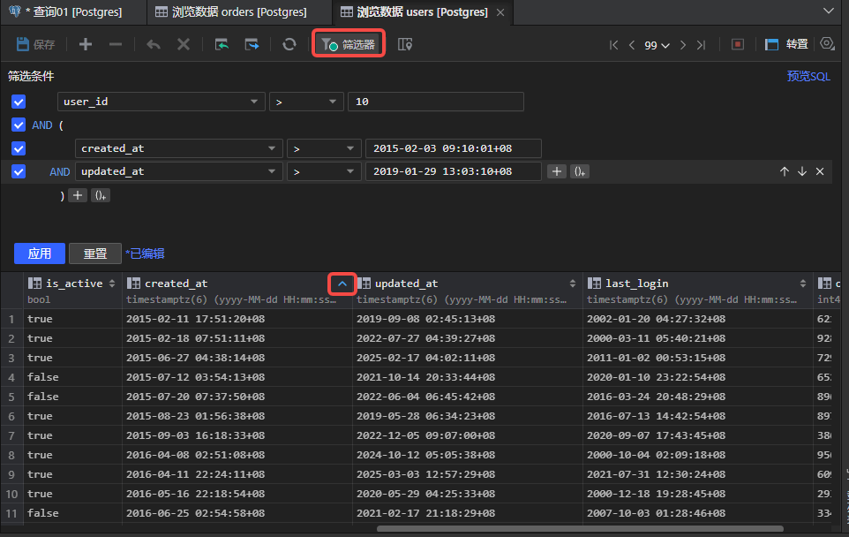Move updated_at condition up
Viewport: 849px width, 537px height.
click(784, 171)
